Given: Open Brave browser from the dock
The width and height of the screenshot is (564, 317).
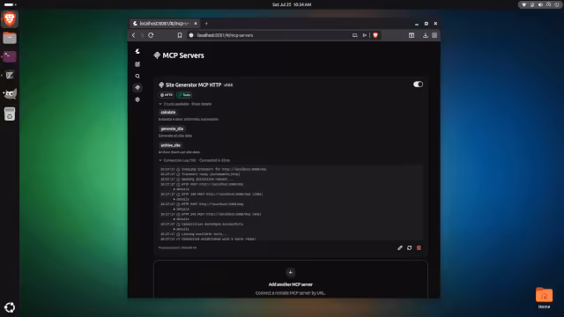Looking at the screenshot, I should point(10,19).
